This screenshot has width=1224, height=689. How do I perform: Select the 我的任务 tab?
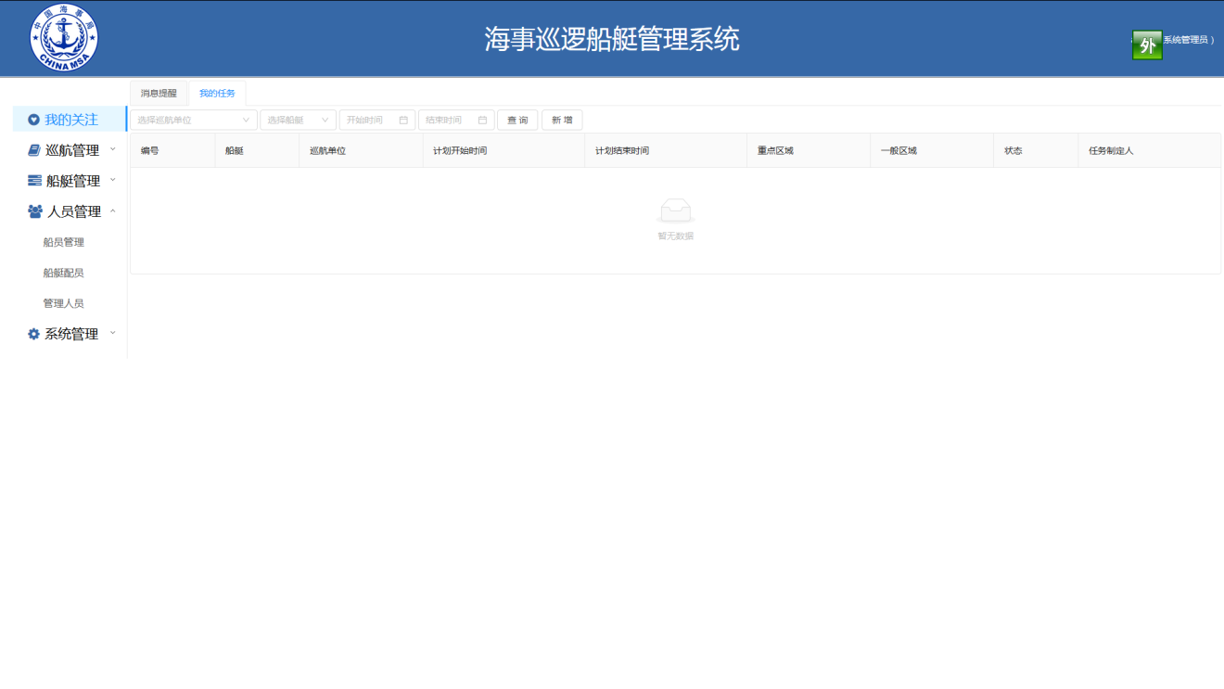coord(217,94)
